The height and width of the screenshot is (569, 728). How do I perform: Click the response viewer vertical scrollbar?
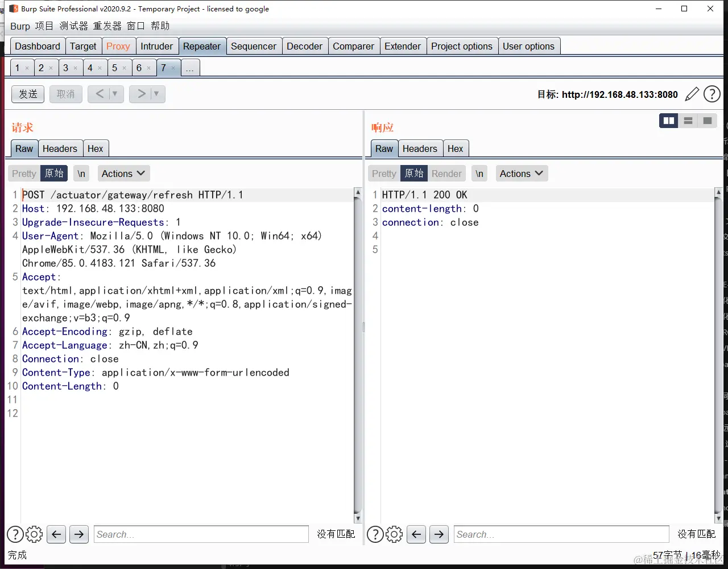tap(718, 356)
